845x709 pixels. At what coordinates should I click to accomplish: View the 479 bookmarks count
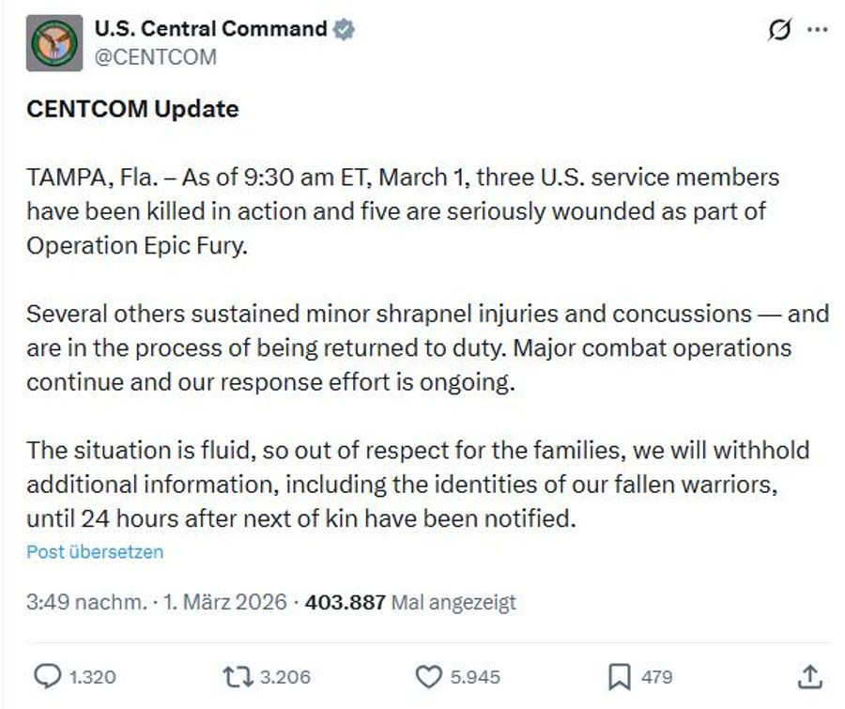(654, 676)
